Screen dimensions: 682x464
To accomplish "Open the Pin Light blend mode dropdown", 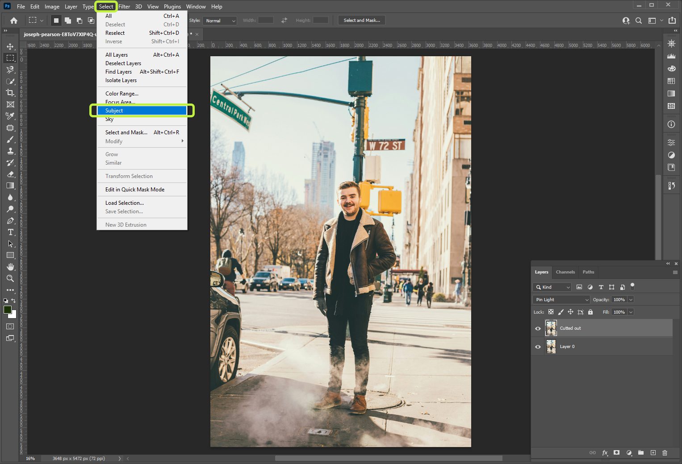I will 561,299.
